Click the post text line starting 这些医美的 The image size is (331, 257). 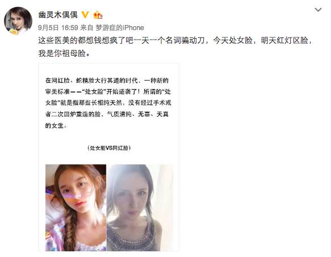coord(175,40)
